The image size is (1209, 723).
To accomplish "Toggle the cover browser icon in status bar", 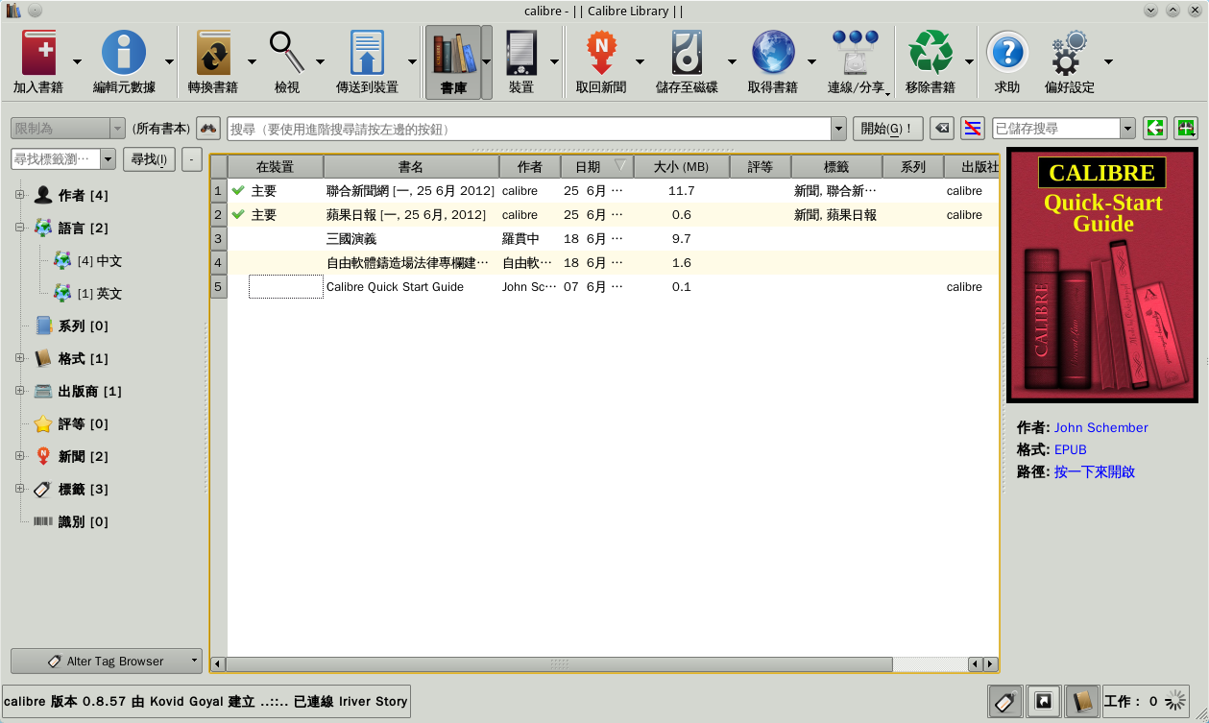I will click(1044, 702).
